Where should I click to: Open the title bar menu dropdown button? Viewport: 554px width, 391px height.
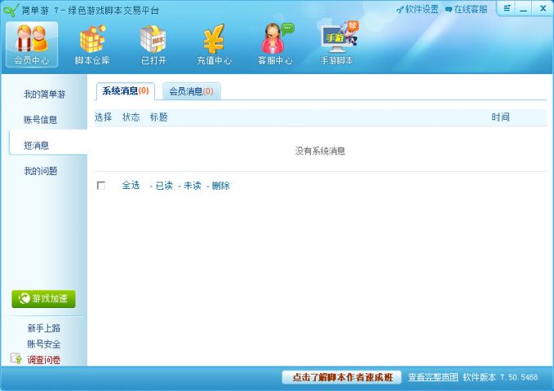tap(507, 8)
